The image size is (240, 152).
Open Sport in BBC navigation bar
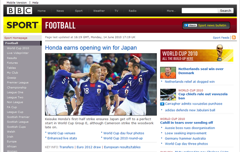tap(79, 11)
